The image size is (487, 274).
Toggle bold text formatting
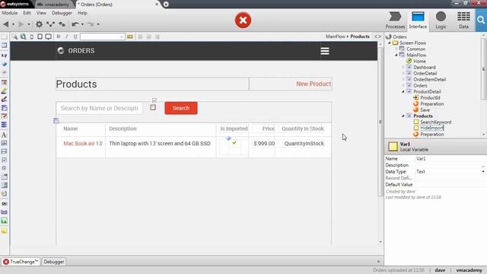tap(59, 37)
